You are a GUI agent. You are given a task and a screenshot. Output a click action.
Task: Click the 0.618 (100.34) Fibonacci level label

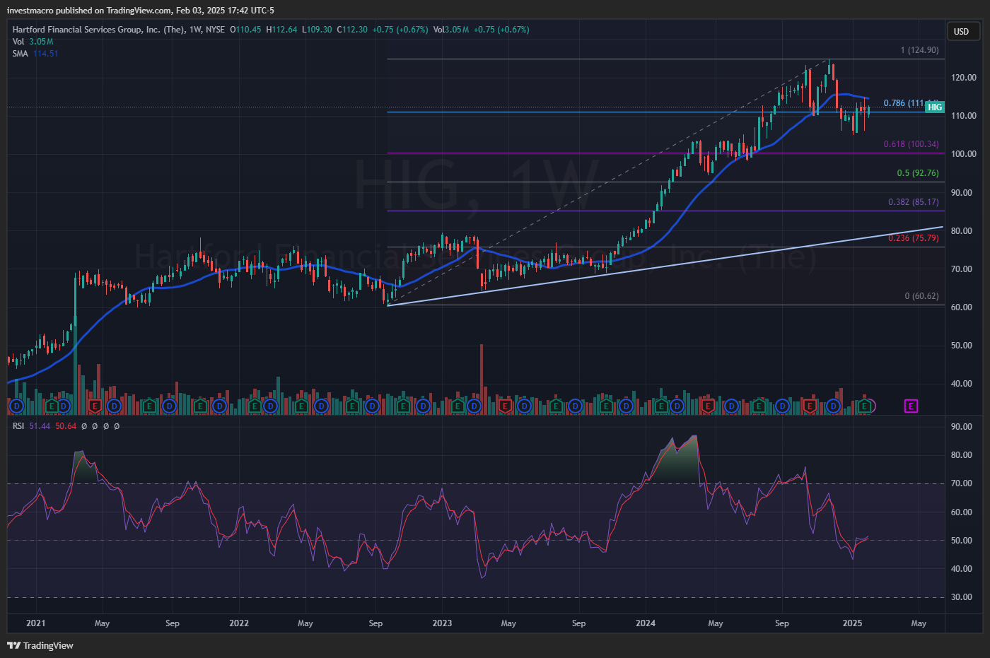point(911,144)
